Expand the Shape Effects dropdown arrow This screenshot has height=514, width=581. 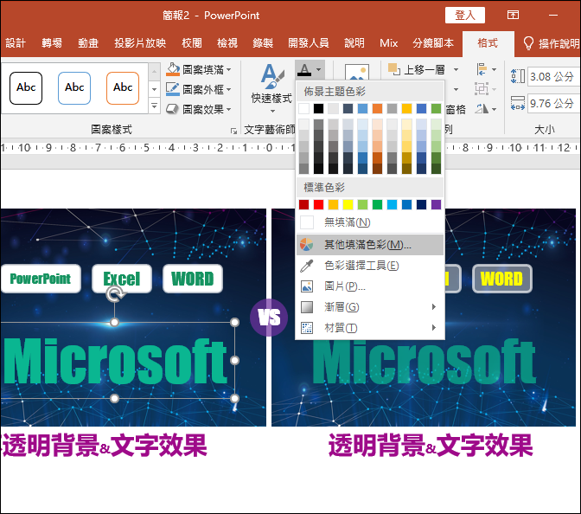click(228, 109)
